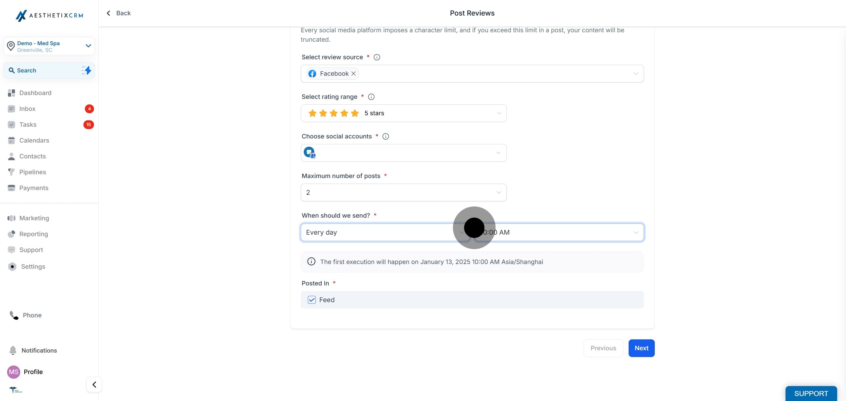Screen dimensions: 846x401
Task: Open the Select review source dropdown
Action: [x=472, y=73]
